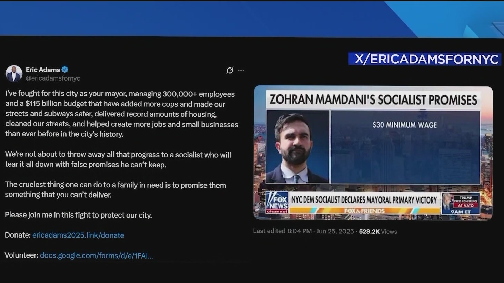
Task: Click the $30 Minimum Wage text
Action: (405, 125)
